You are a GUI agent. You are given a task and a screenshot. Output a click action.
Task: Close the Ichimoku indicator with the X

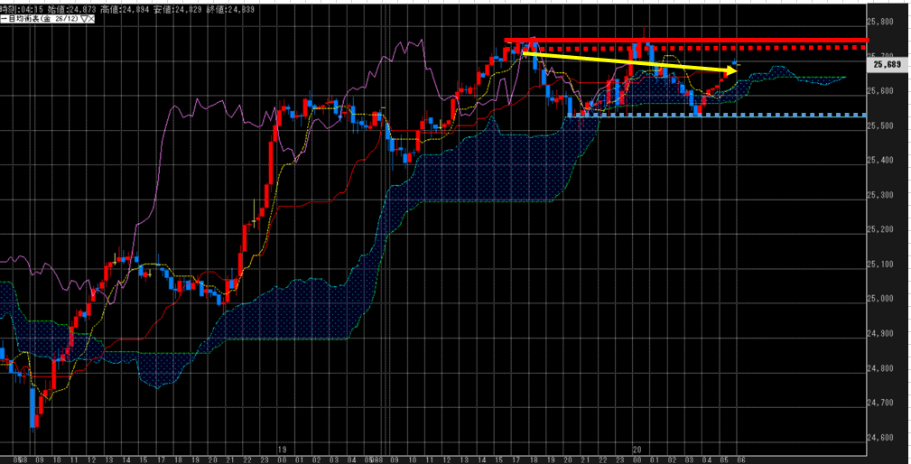pos(91,16)
